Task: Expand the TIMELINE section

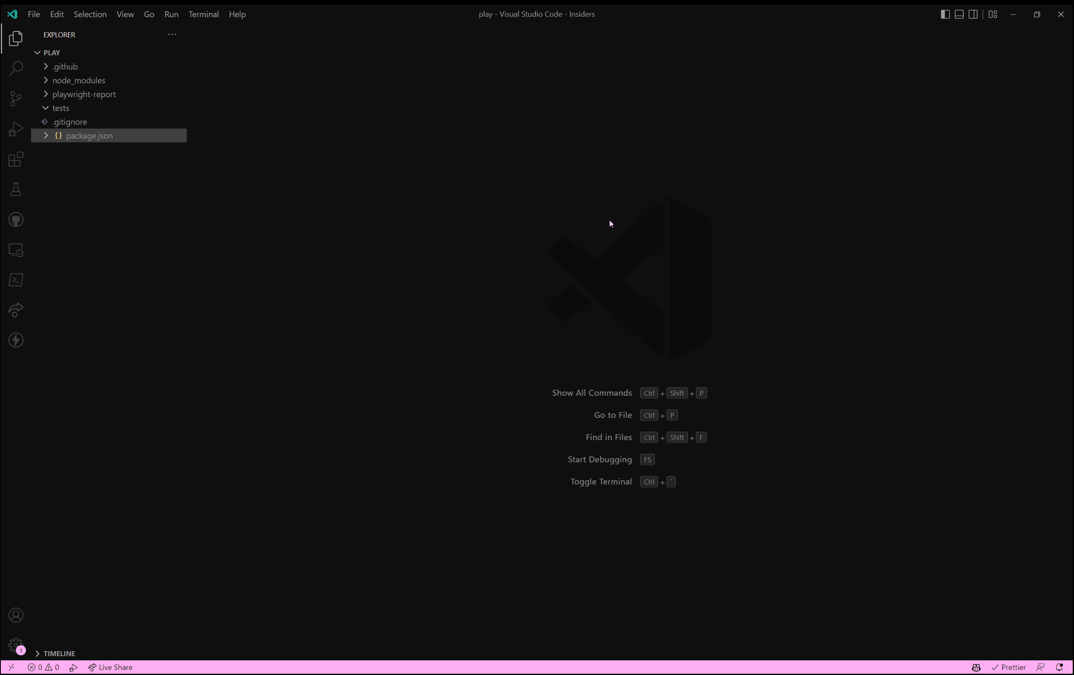Action: pos(37,654)
